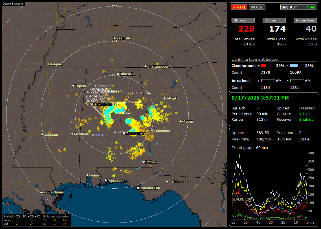Viewport: 321px width, 229px height.
Task: Click the Bng 95° 73mi bearing field
Action: [x=298, y=7]
